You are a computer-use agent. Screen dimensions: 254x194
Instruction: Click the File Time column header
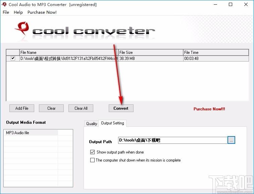point(216,53)
